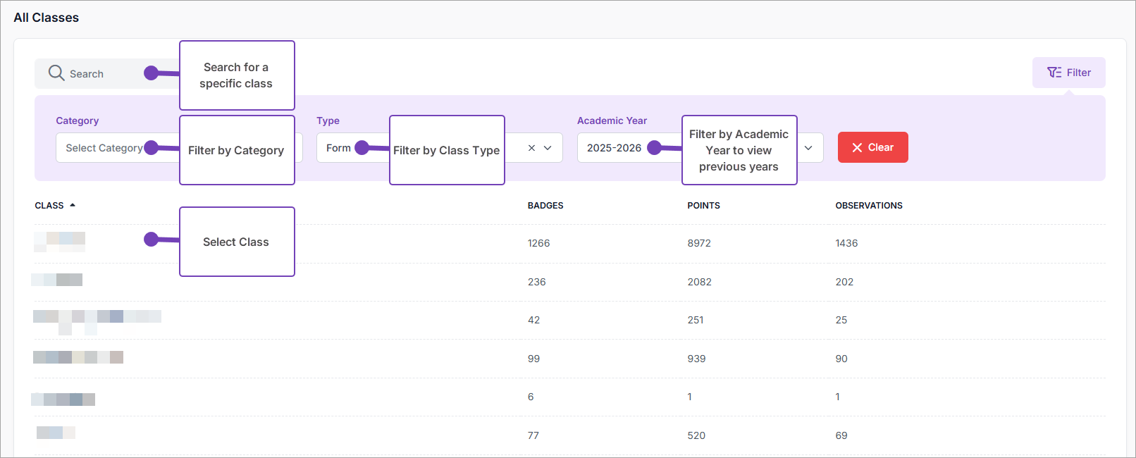1136x458 pixels.
Task: Sort the table by CLASS column header
Action: 49,206
